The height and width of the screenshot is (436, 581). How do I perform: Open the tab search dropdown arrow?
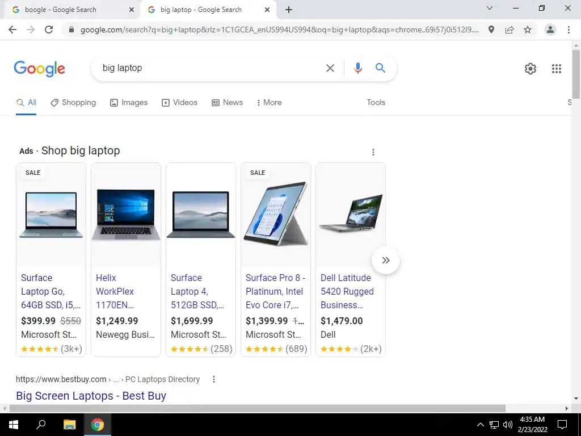click(x=490, y=8)
